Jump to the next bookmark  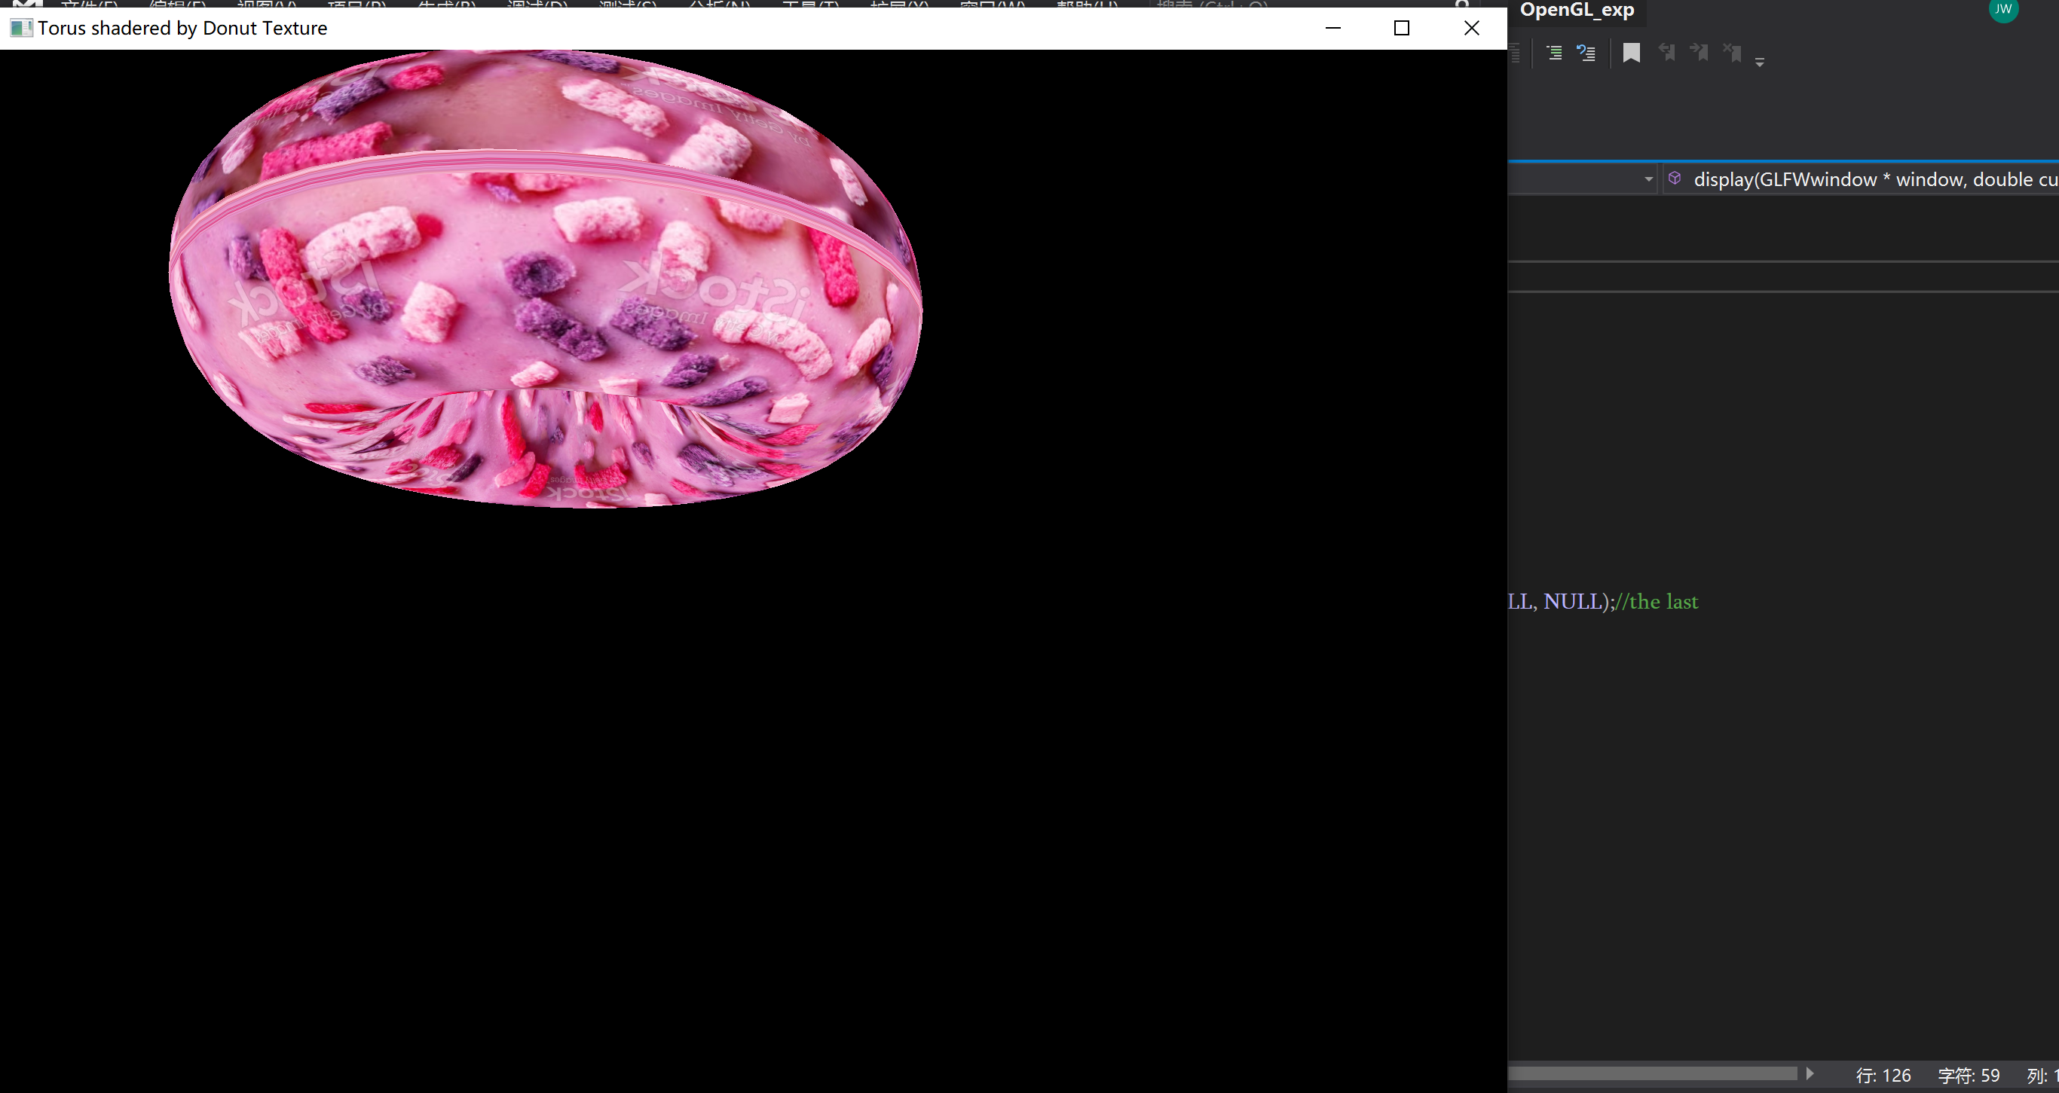1700,53
